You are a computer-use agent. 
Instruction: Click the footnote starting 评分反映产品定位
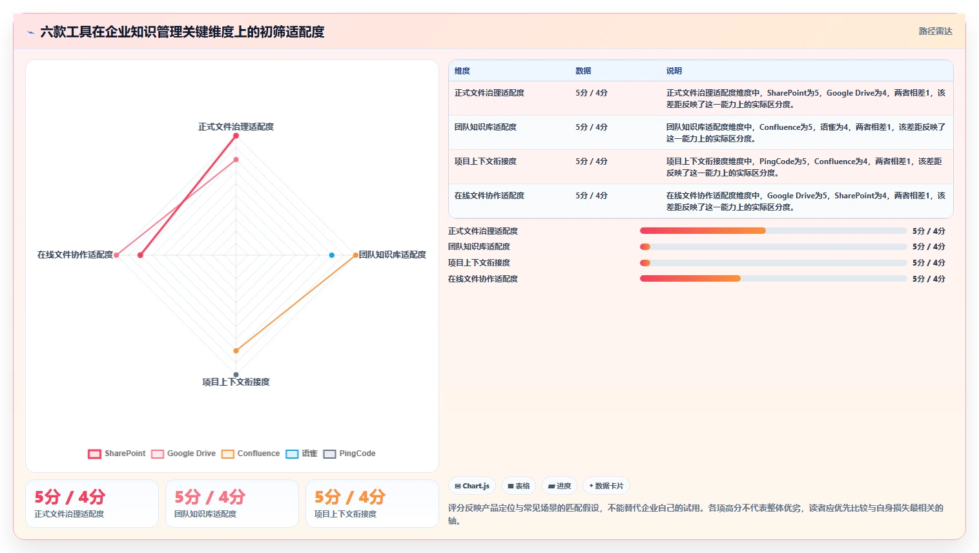click(x=696, y=514)
